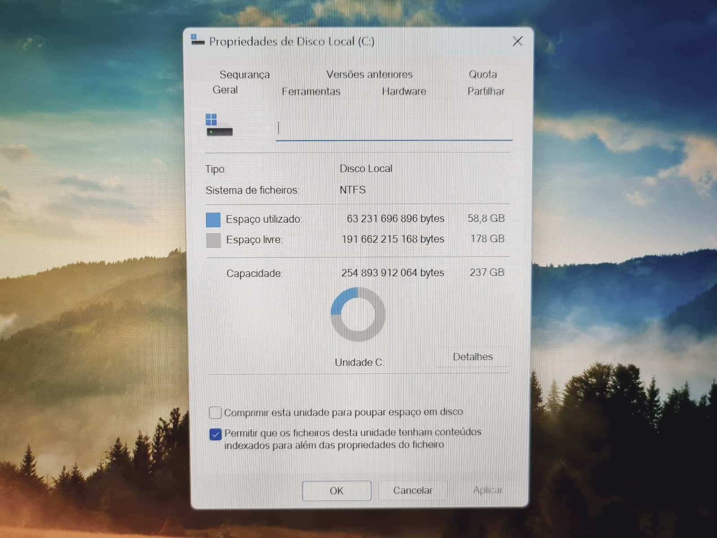
Task: Click the title bar drive icon
Action: coord(197,40)
